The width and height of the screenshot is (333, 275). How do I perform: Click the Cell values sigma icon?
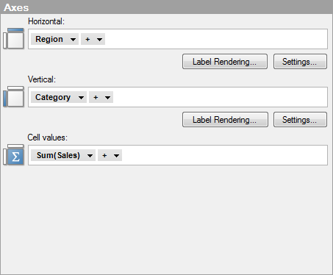(x=13, y=154)
